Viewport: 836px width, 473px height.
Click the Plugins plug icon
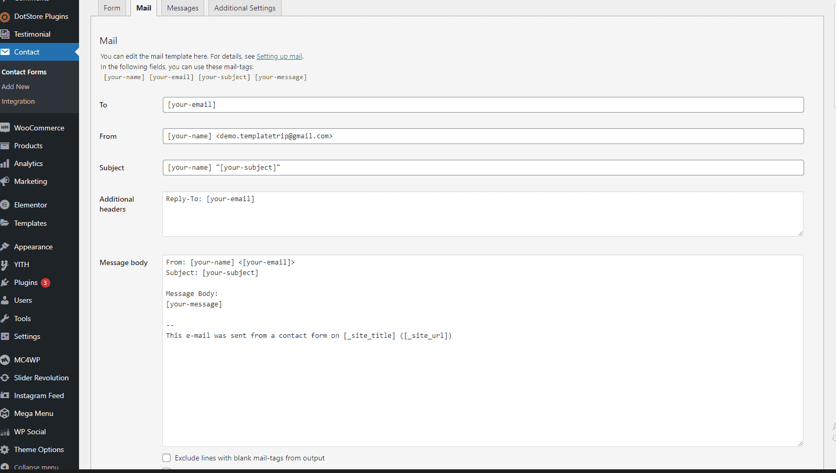click(x=5, y=282)
